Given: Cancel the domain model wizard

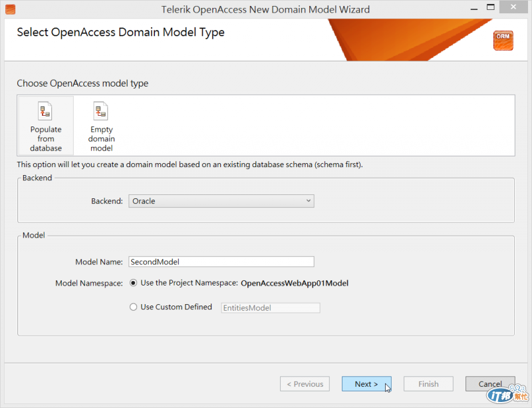Looking at the screenshot, I should click(490, 384).
